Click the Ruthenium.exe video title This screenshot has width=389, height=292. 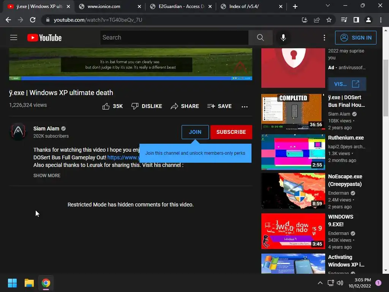pos(346,138)
